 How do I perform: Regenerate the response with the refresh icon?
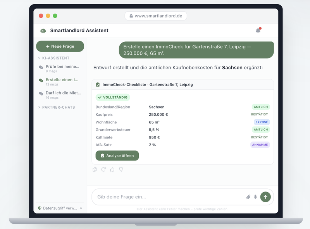coord(103,169)
